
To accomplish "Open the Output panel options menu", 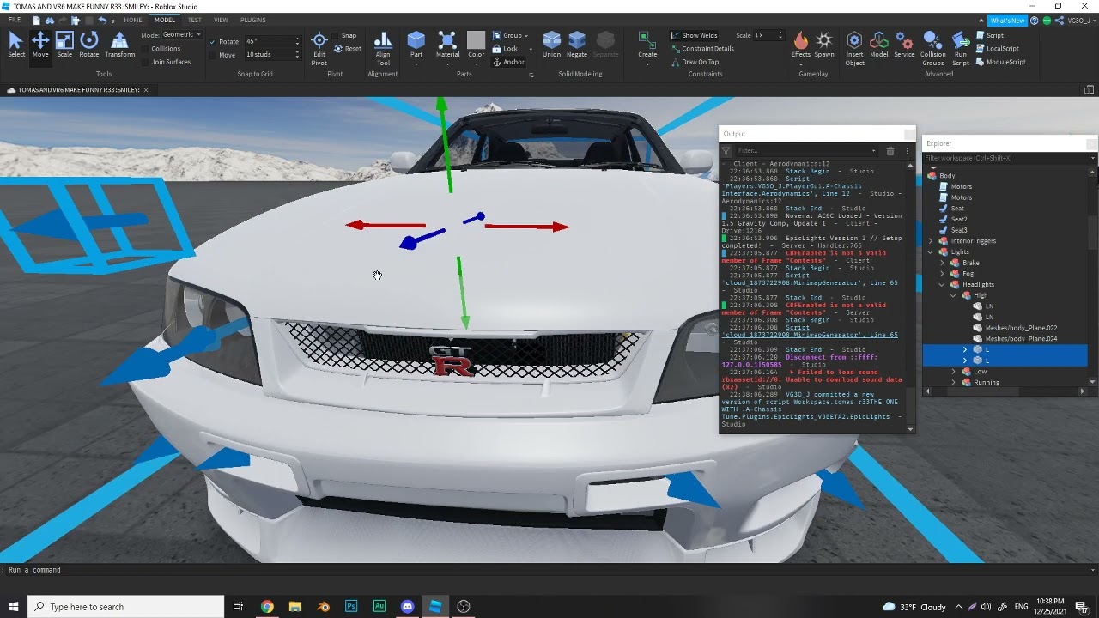I will (x=907, y=151).
